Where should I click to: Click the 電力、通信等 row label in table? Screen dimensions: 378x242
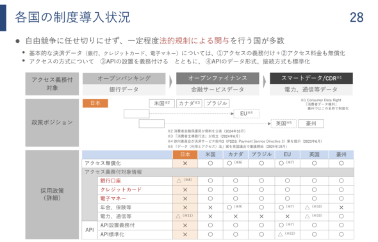tap(116, 216)
